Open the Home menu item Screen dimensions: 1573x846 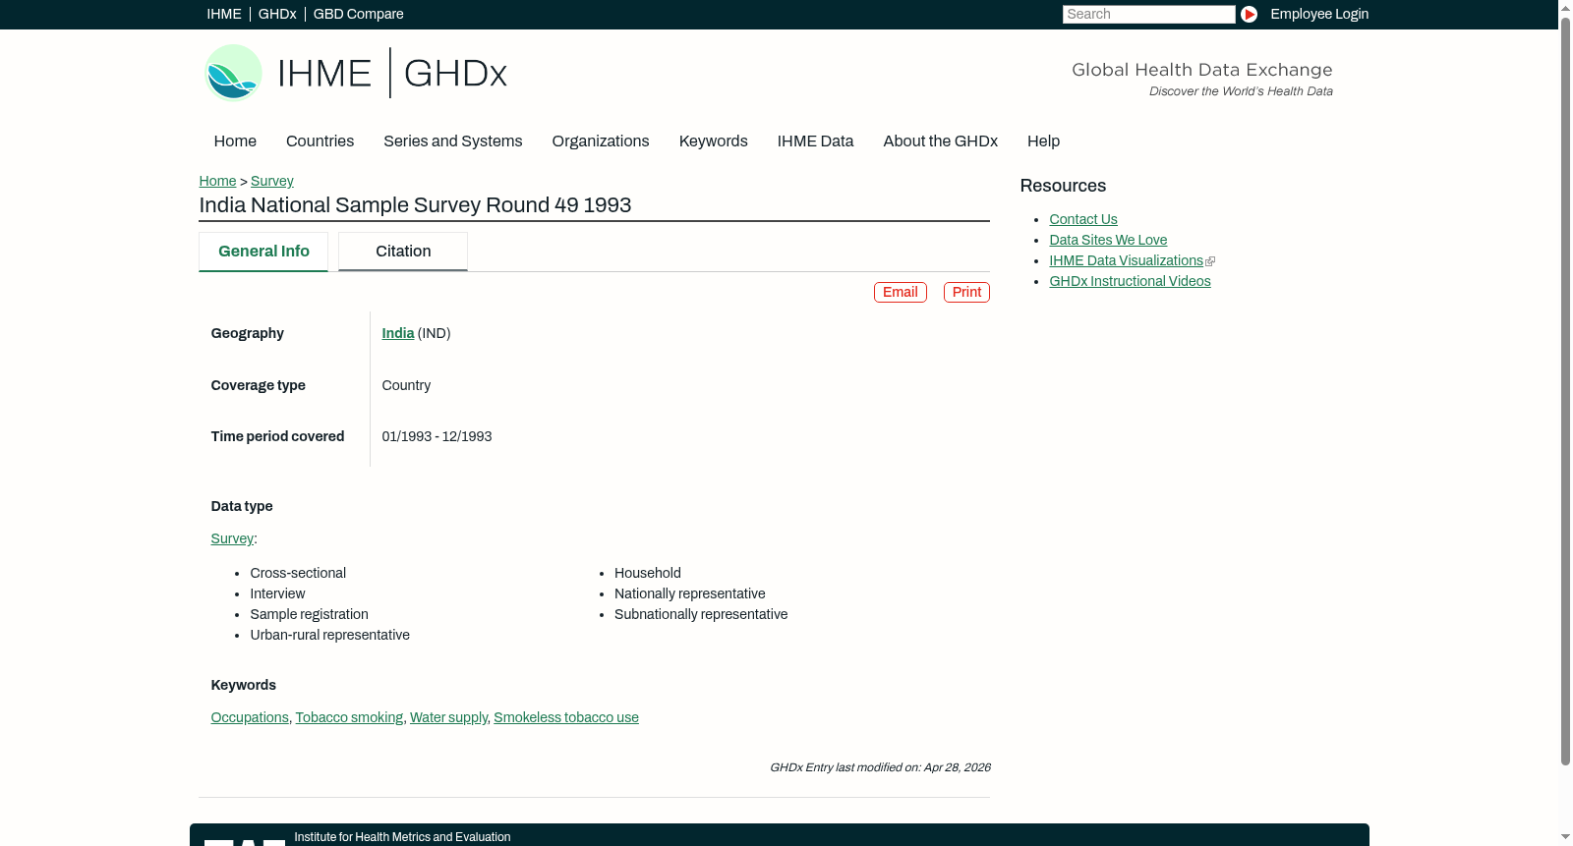click(235, 141)
